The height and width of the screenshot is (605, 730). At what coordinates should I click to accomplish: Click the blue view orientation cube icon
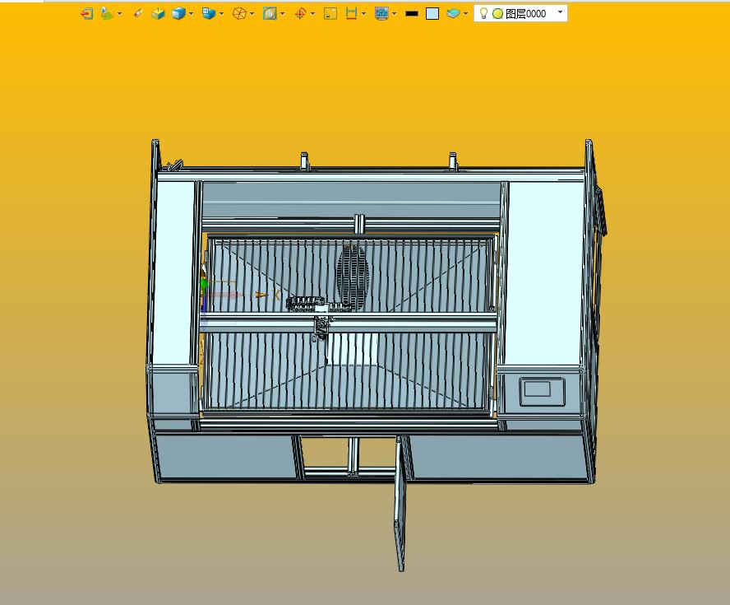[209, 13]
